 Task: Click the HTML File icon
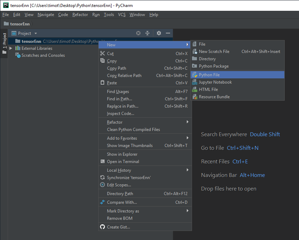pos(194,89)
